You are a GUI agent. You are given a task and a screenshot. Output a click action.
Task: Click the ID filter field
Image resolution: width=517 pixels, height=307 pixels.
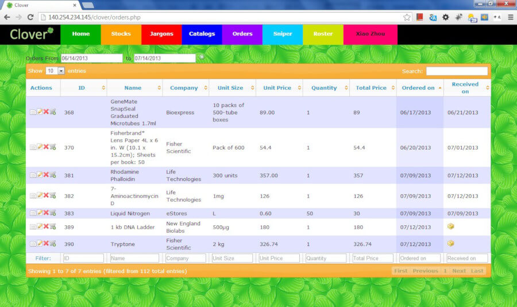[83, 258]
